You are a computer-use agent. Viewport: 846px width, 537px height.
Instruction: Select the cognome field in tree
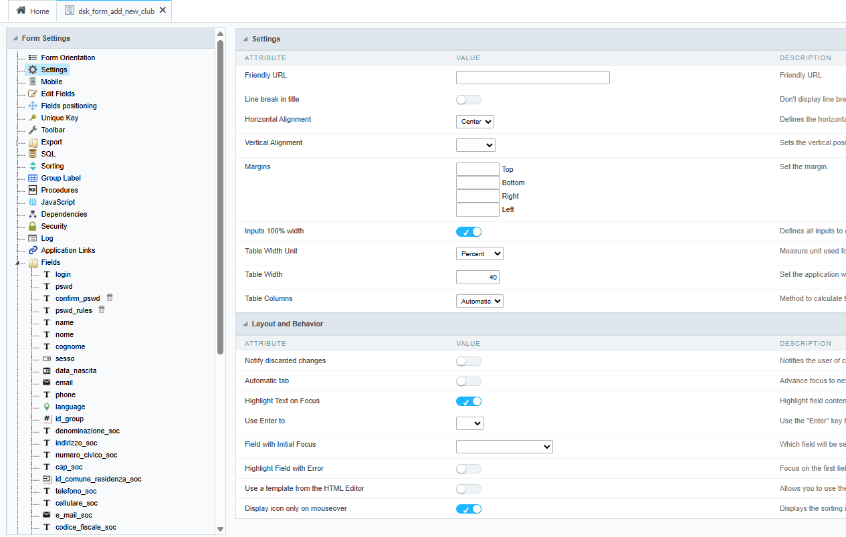point(70,346)
